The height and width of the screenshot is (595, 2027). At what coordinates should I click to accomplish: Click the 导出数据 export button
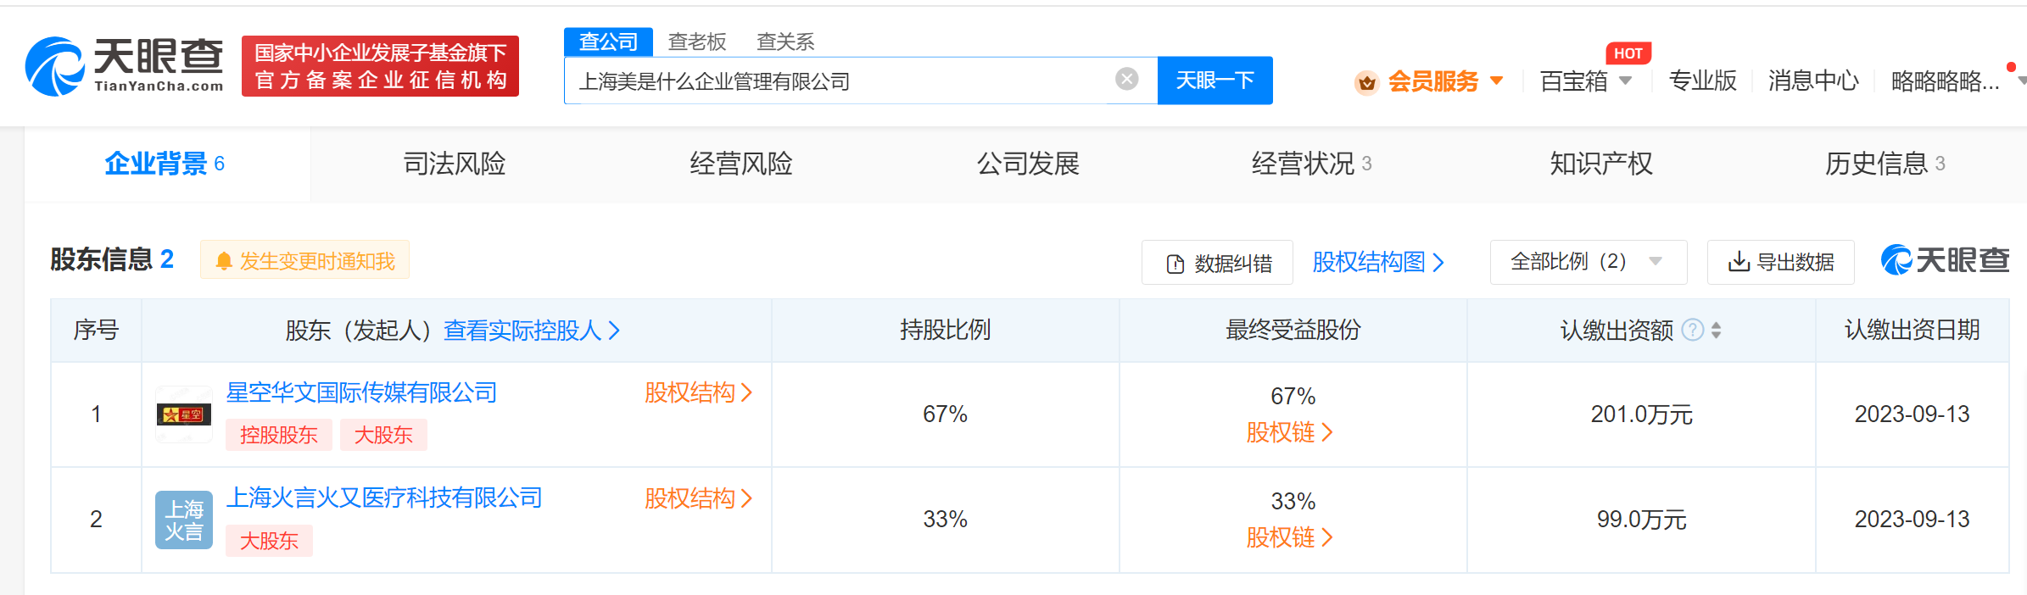pyautogui.click(x=1780, y=262)
